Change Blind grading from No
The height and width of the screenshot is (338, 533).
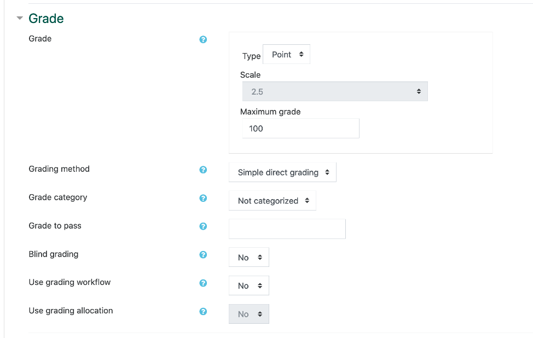point(248,257)
